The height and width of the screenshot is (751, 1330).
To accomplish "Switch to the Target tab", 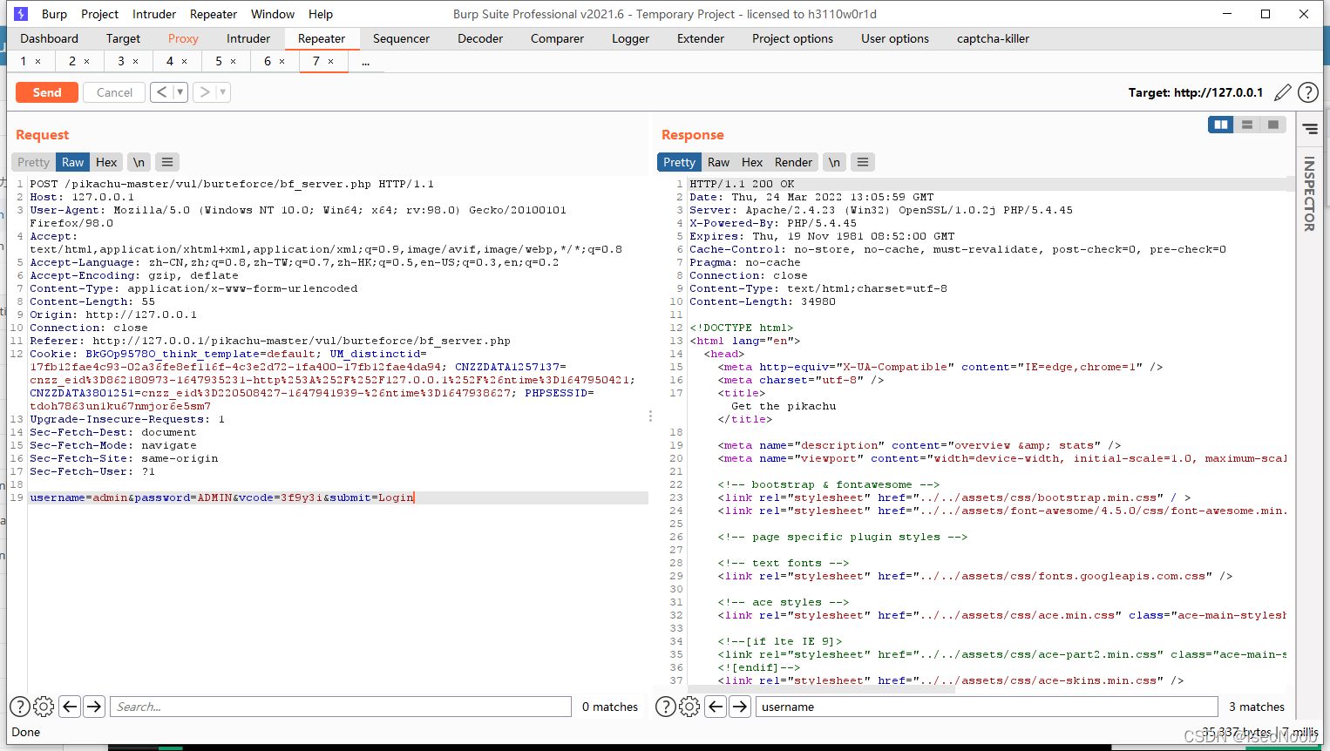I will tap(123, 38).
